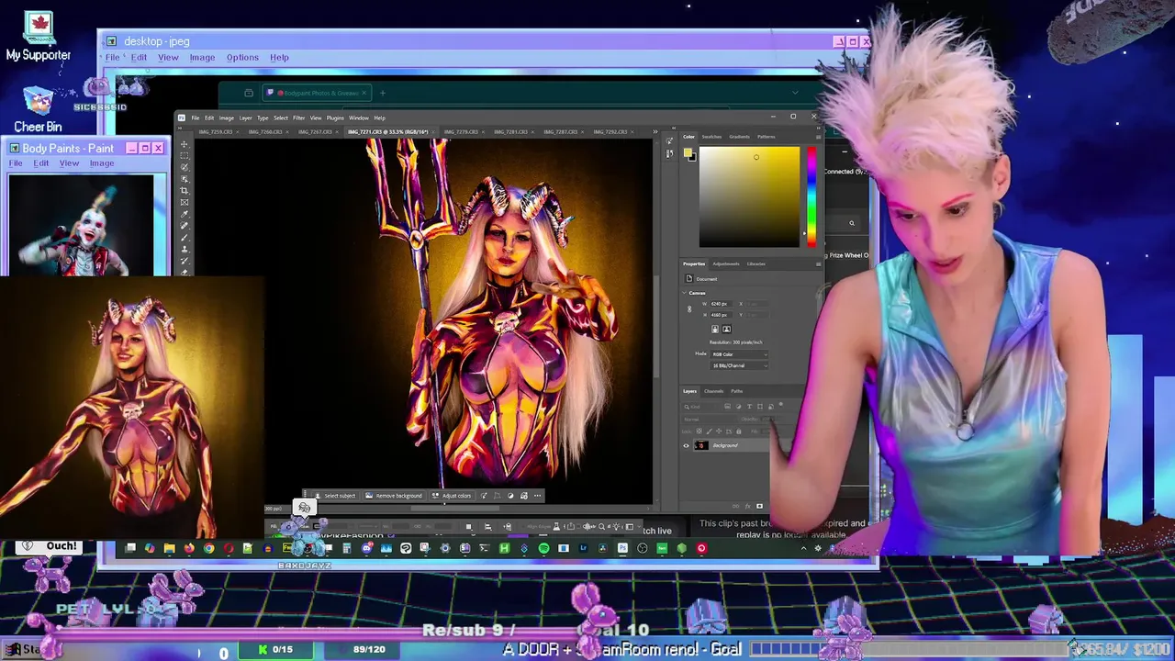
Task: Open Options menu in desktop-jpeg window
Action: [242, 57]
